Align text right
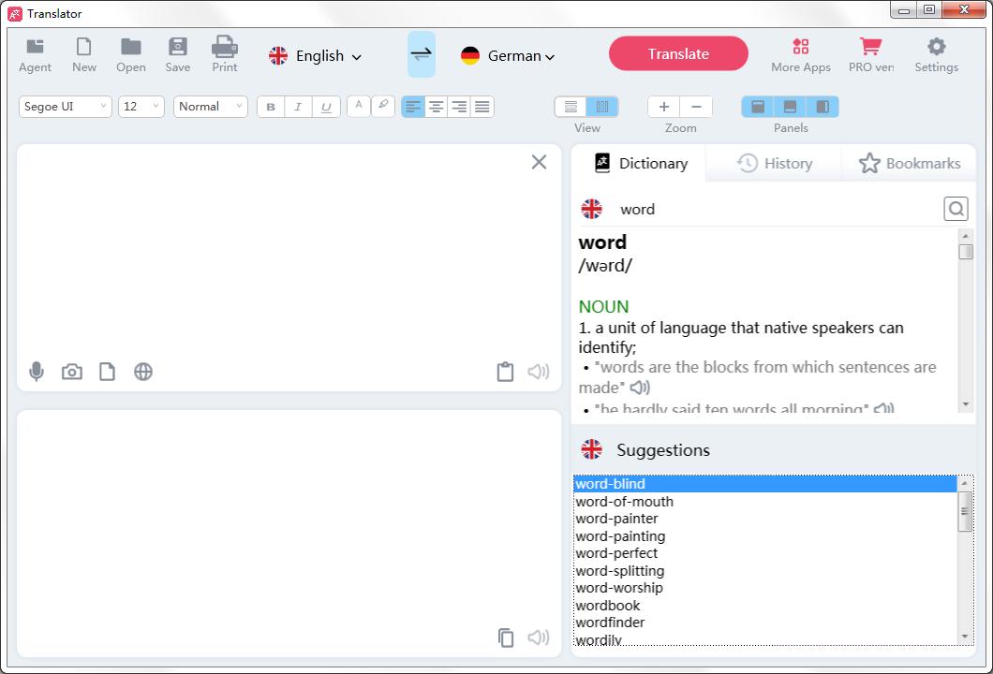 pyautogui.click(x=459, y=107)
